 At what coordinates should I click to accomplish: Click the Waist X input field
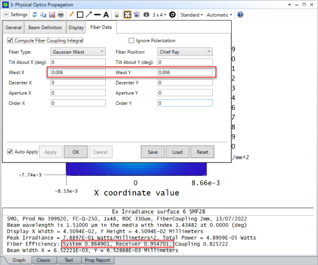tap(78, 72)
